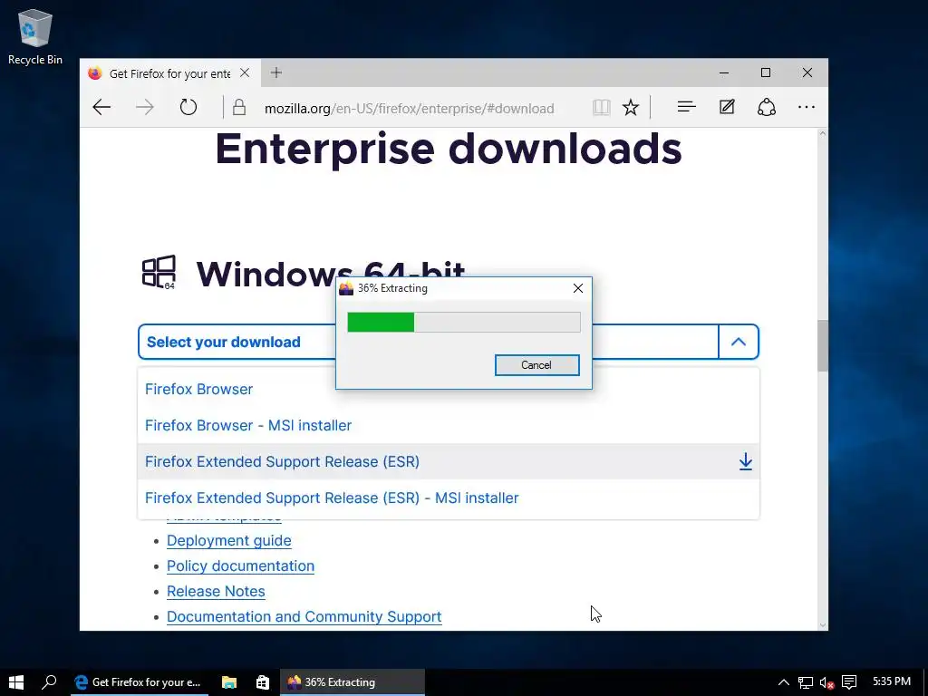Maximize the Edge browser window
This screenshot has height=696, width=928.
pos(766,72)
